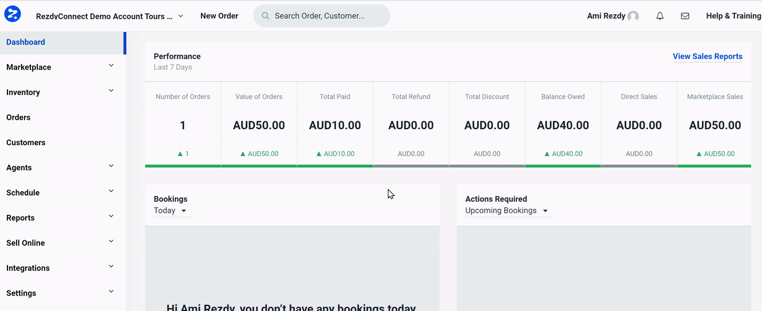Open the messages envelope icon
This screenshot has height=311, width=762.
[x=685, y=16]
